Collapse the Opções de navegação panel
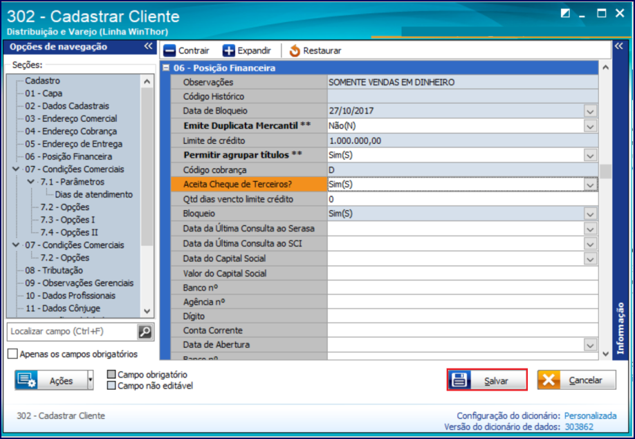Screen dimensions: 635x439 point(148,46)
